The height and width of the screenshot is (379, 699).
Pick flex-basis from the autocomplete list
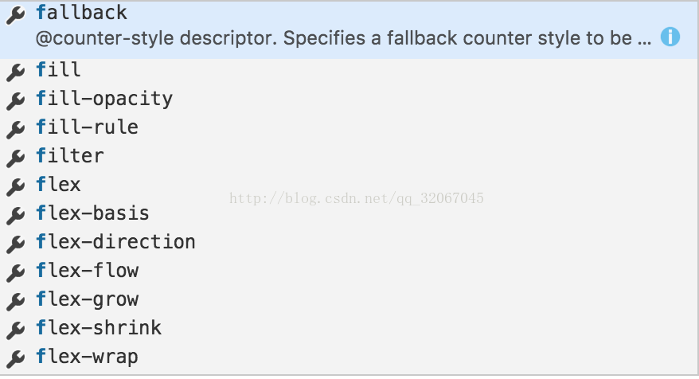click(x=349, y=213)
